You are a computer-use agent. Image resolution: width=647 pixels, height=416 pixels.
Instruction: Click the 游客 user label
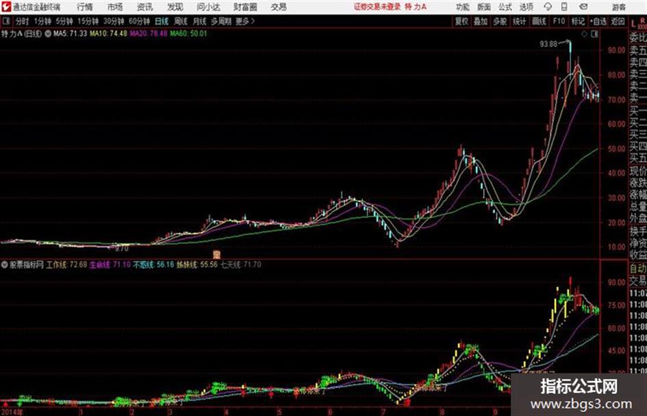pyautogui.click(x=618, y=7)
